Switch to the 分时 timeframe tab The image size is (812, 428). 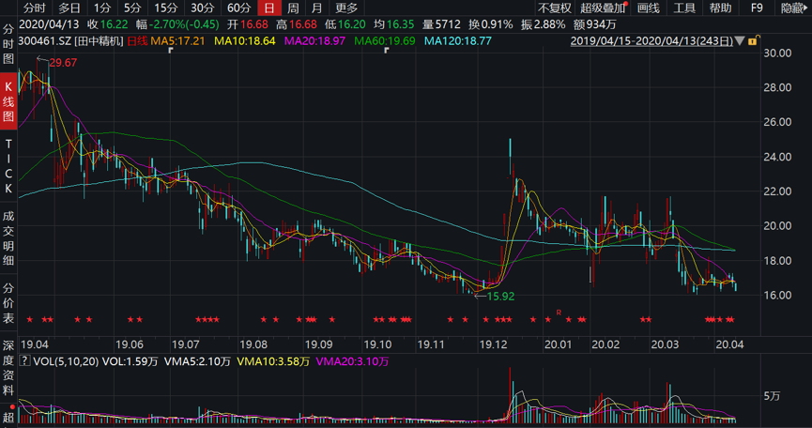tap(35, 8)
